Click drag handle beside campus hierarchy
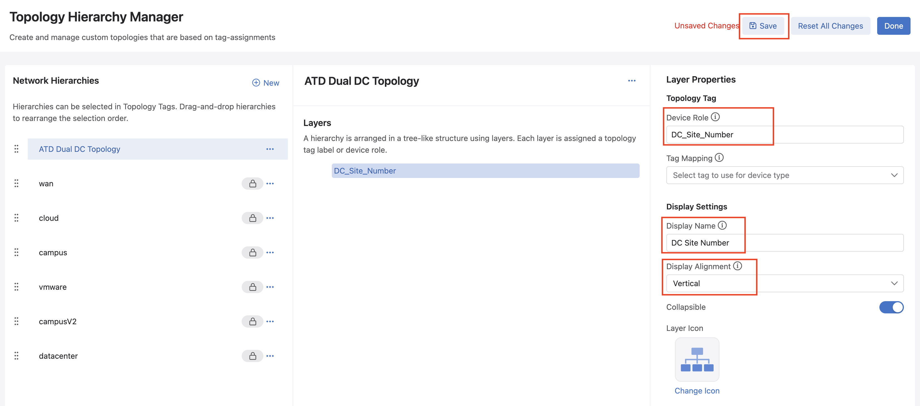 (x=16, y=252)
